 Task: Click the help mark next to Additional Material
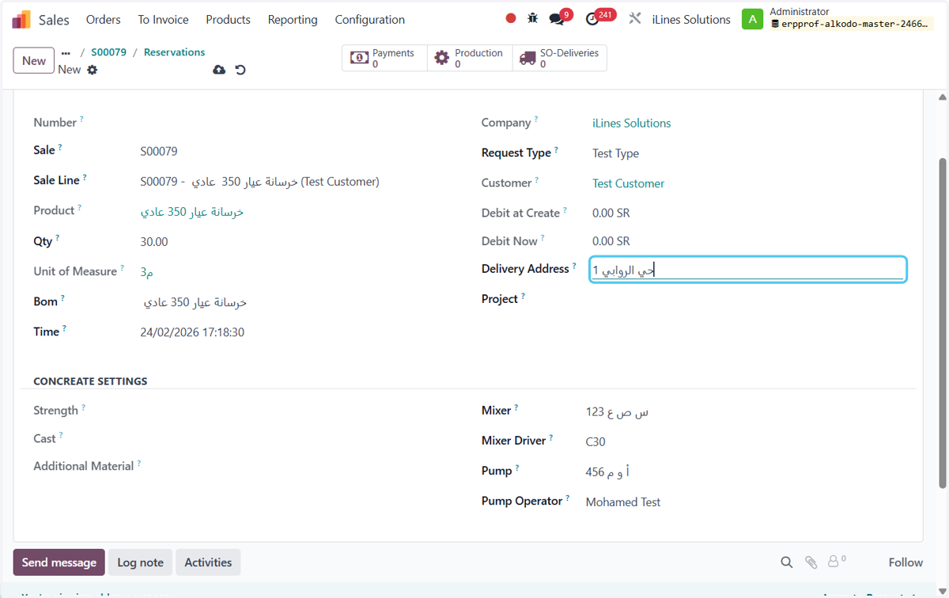[x=138, y=463]
